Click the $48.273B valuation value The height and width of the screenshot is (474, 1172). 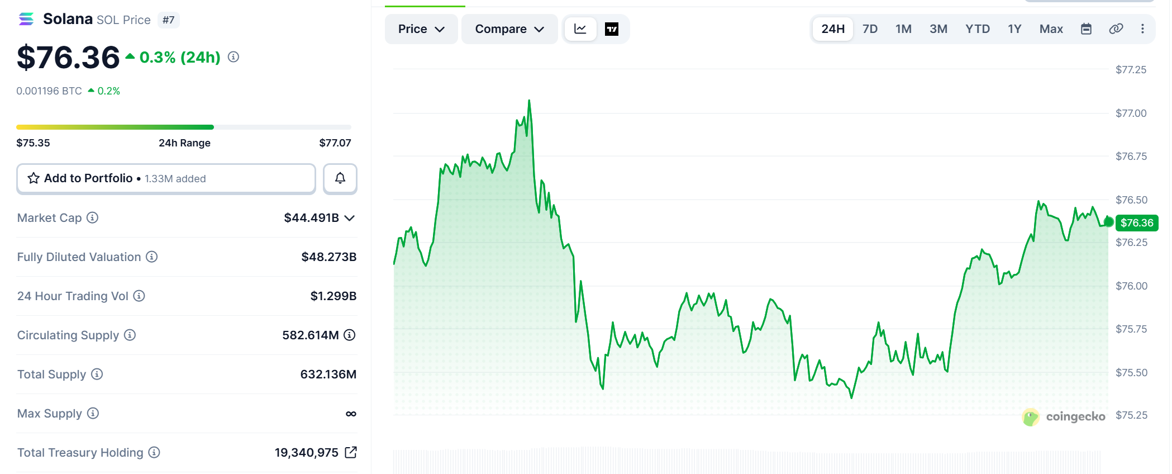coord(329,257)
